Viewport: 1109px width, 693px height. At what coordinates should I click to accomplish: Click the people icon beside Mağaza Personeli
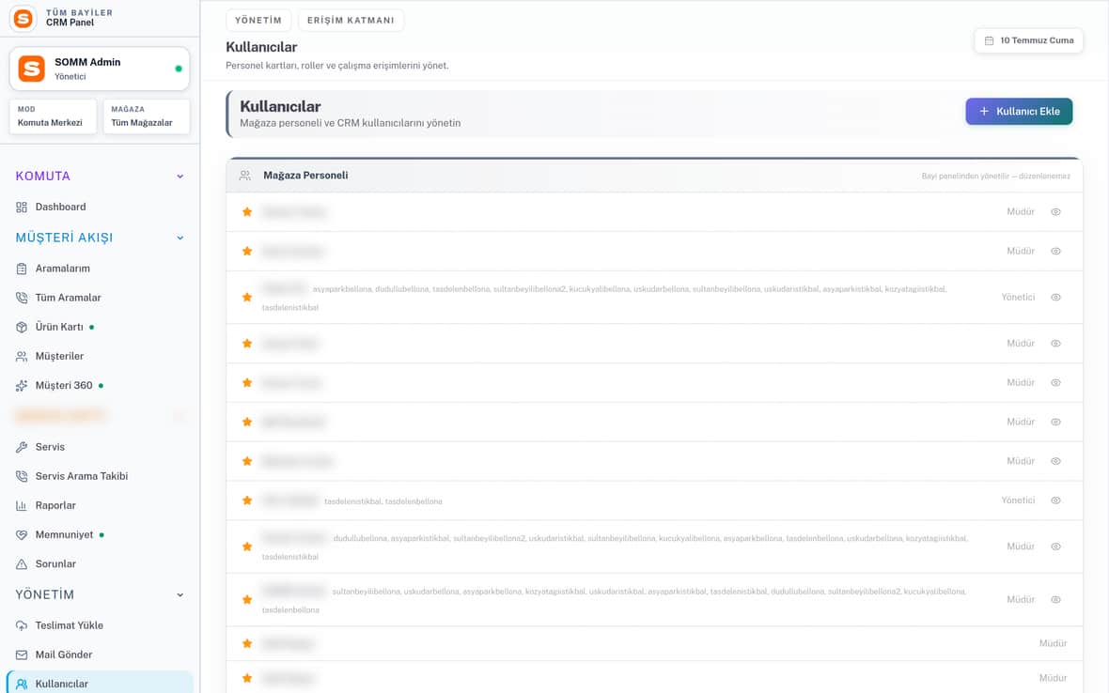244,176
